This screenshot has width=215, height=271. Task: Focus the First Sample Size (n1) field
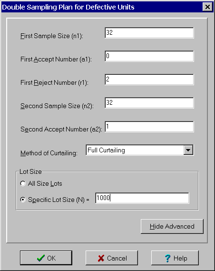tap(149, 33)
